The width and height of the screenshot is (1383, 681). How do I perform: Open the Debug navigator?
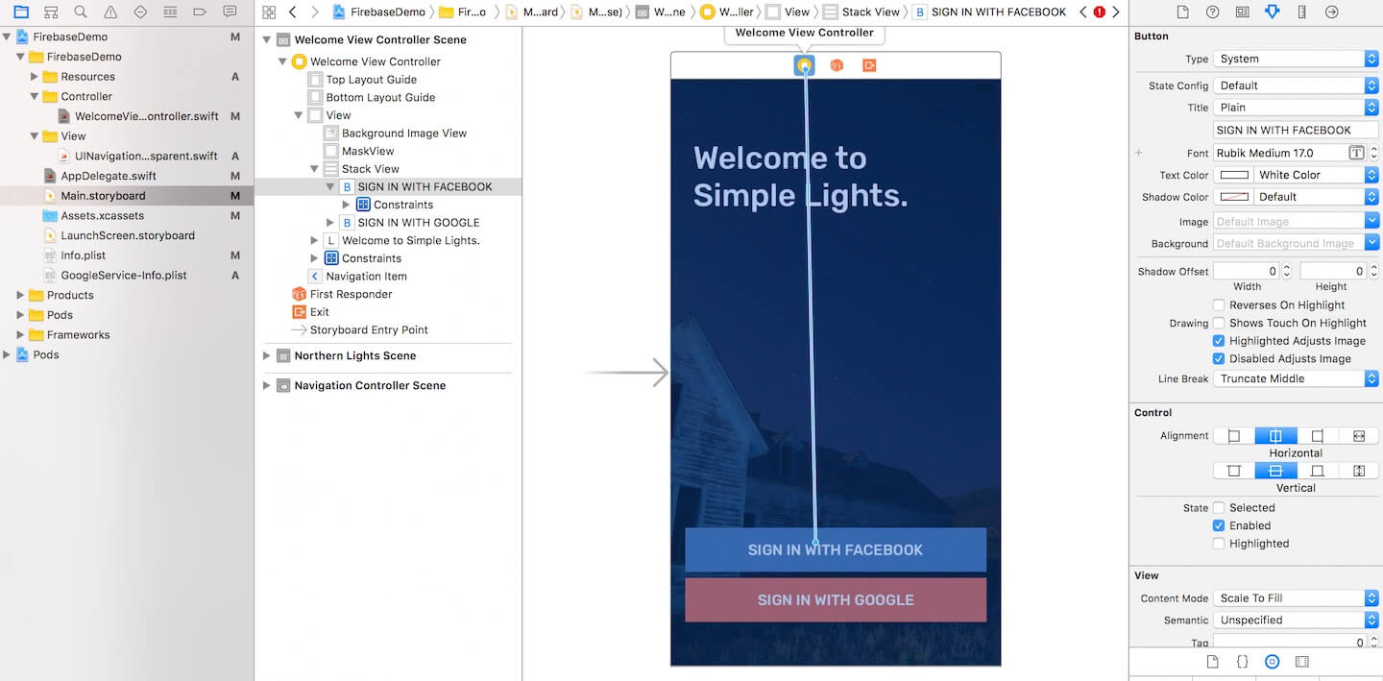pos(170,12)
